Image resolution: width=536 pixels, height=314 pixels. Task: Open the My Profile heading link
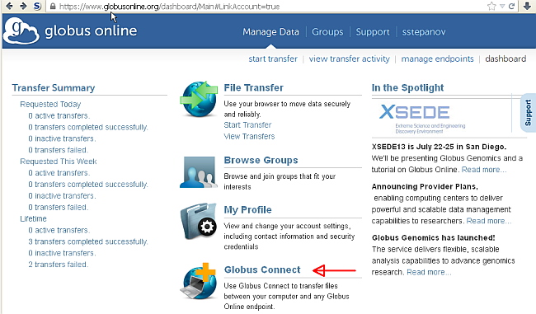click(x=248, y=210)
